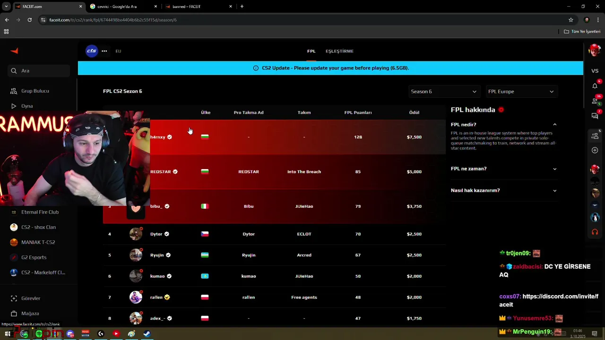Open Logitech G HUB from taskbar
Image resolution: width=605 pixels, height=340 pixels.
101,334
